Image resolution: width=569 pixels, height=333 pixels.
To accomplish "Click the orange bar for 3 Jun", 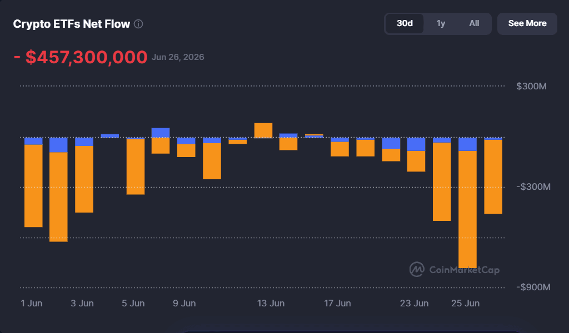I will click(x=84, y=179).
